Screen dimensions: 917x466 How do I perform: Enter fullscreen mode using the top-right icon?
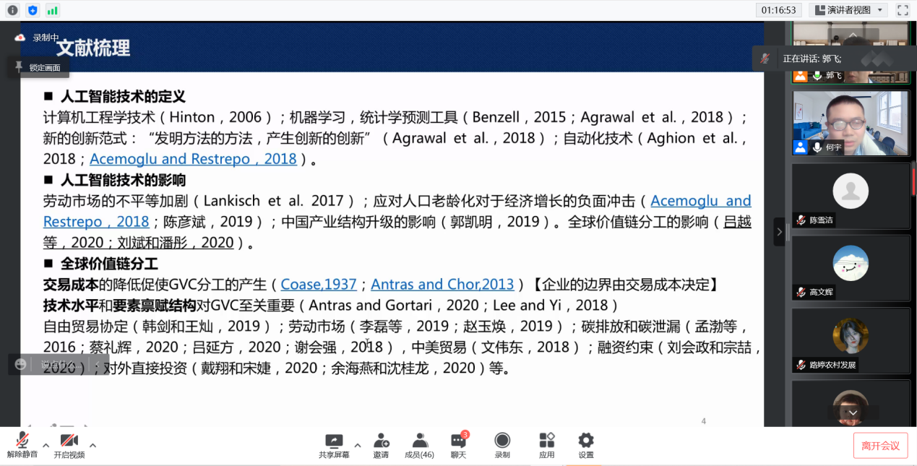pos(903,10)
